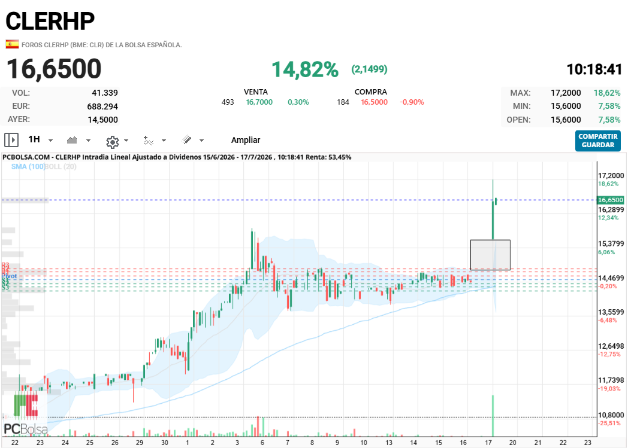
Task: Toggle the SMA (100) indicator label
Action: coord(28,166)
